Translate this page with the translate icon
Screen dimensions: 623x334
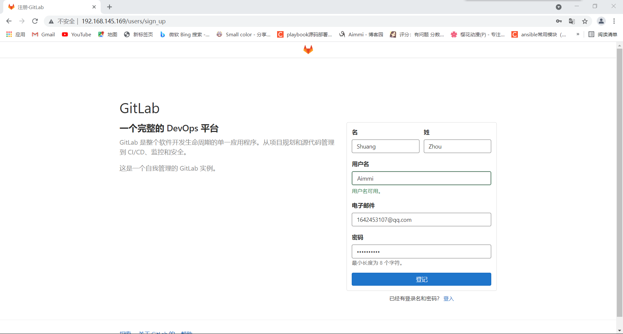(572, 21)
